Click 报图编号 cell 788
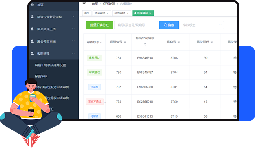The width and height of the screenshot is (255, 148). point(118,102)
